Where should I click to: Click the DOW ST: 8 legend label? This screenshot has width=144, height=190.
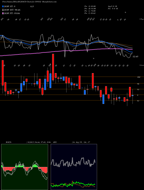click(x=10, y=6)
